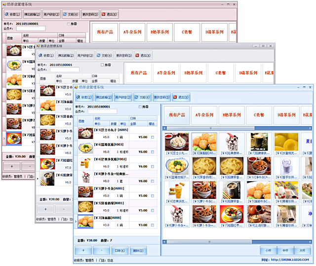316x266 pixels.
Task: Open cash drawer with 弹出钱箱(2) in front window
Action: pos(104,98)
